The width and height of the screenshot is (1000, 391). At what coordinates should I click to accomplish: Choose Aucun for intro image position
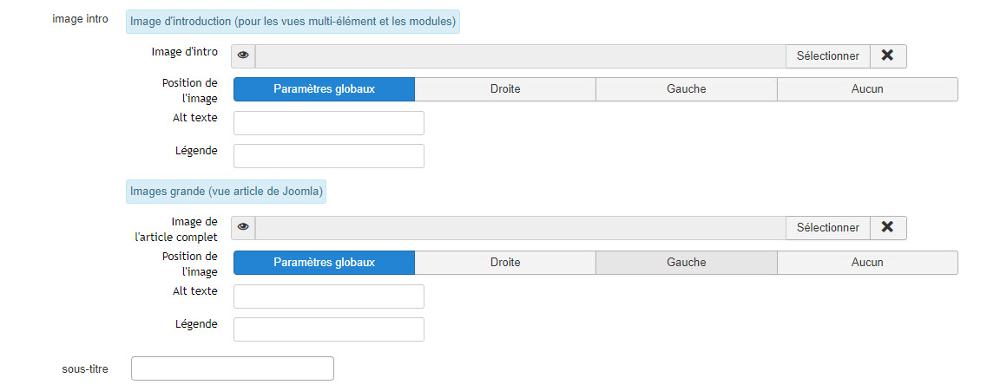[867, 89]
